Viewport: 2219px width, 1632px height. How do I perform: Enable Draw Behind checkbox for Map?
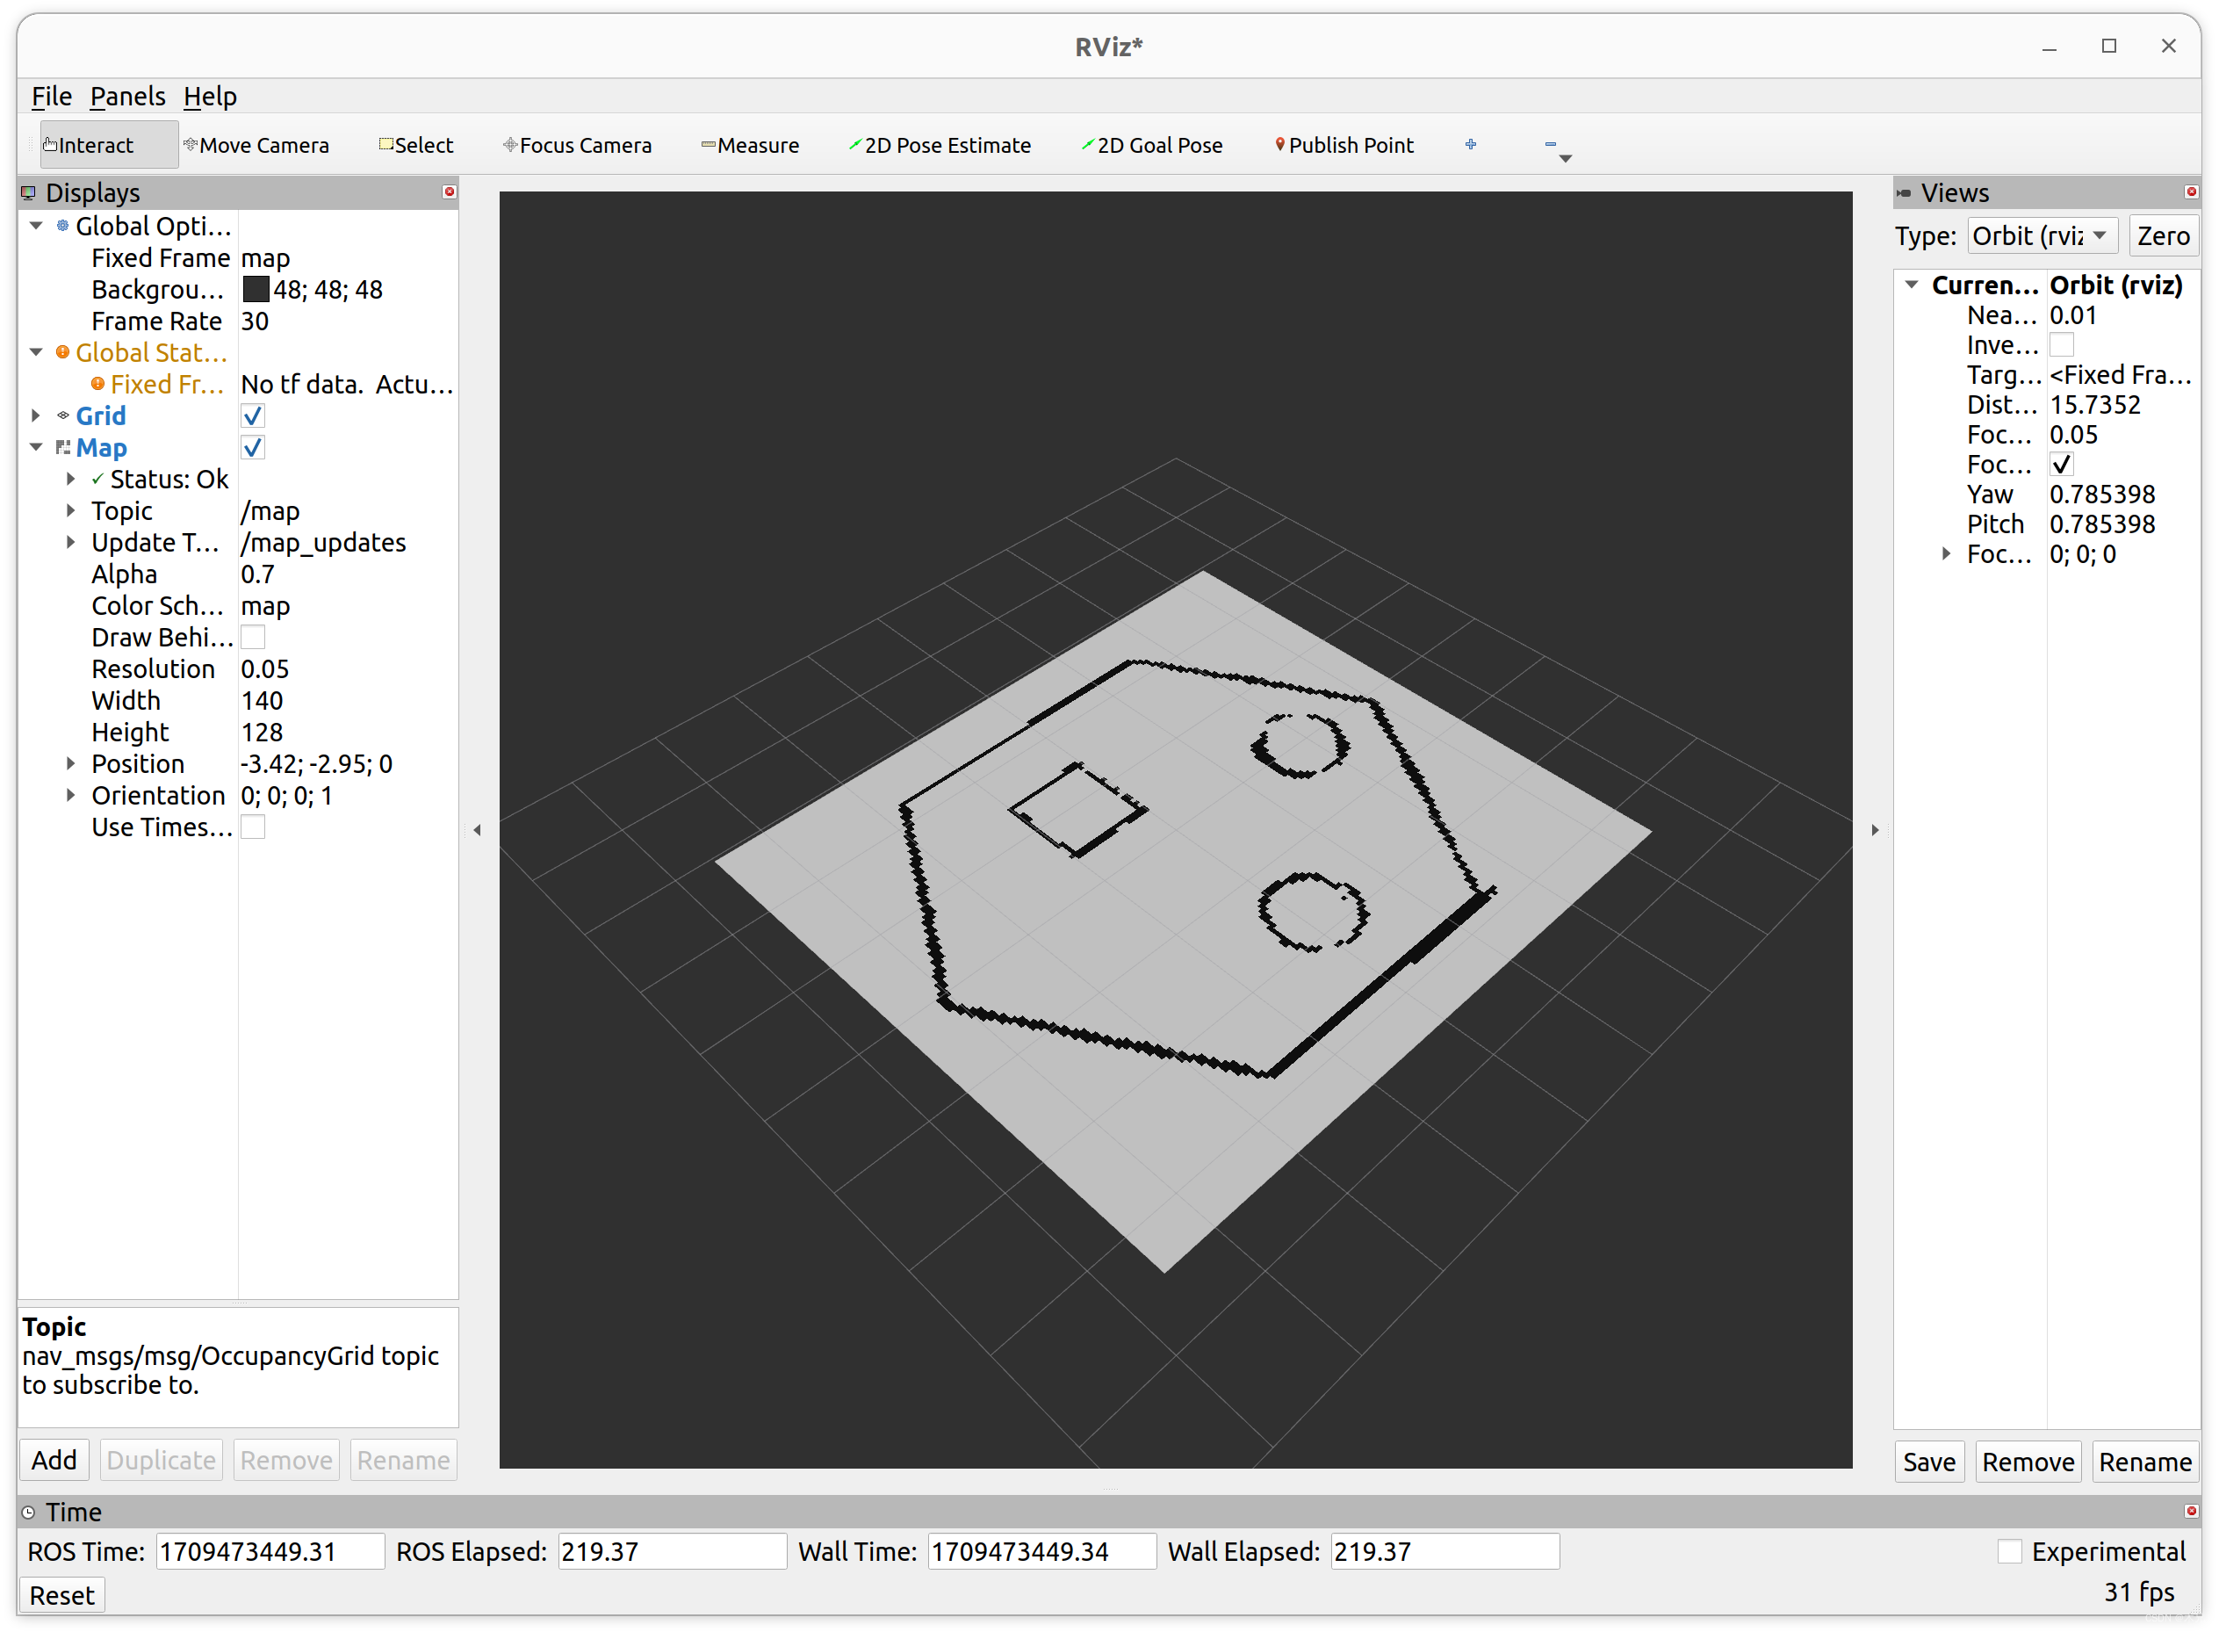point(253,638)
